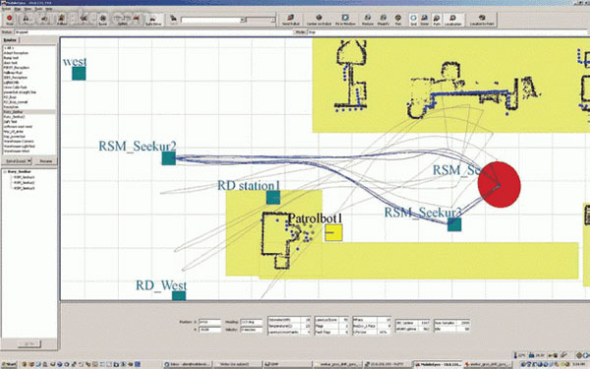Viewport: 590px width, 369px height.
Task: Click the Center on Robot icon
Action: (x=319, y=20)
